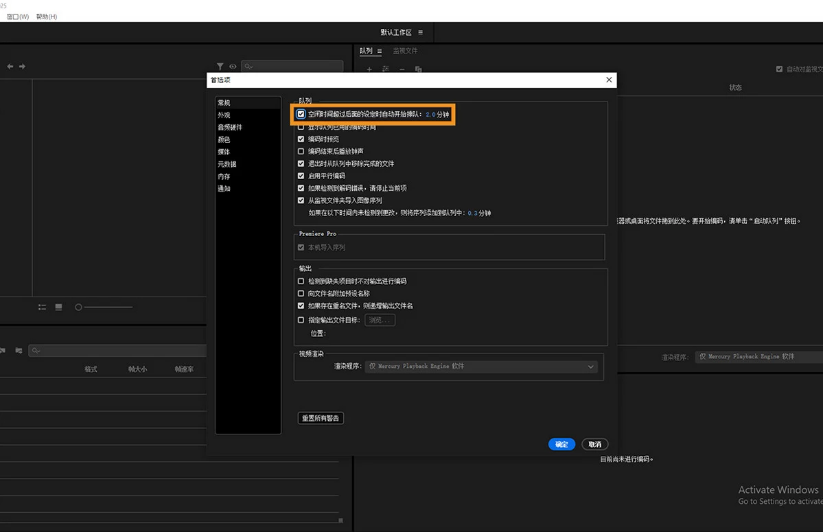Select 外观 in preferences category list
The width and height of the screenshot is (823, 532).
pos(248,115)
